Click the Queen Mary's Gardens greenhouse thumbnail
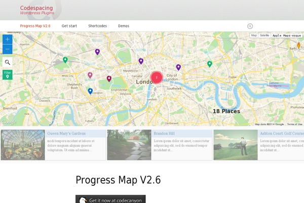The height and width of the screenshot is (203, 304). pyautogui.click(x=23, y=145)
